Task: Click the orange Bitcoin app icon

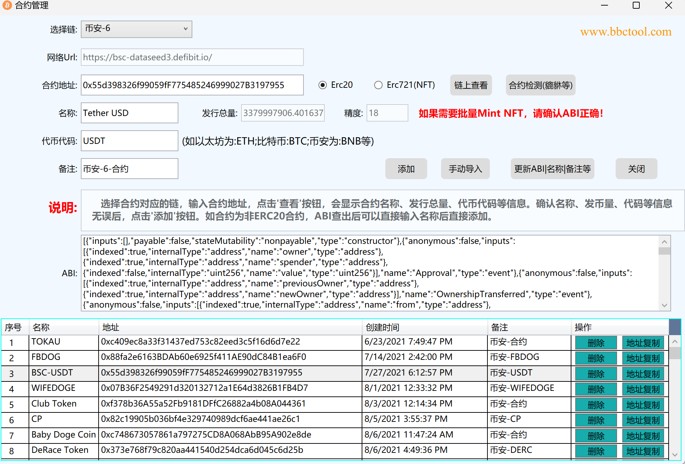Action: pos(7,5)
